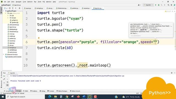Open IDE settings gear in top-right toolbar
Viewport: 176px width, 99px height.
click(x=171, y=5)
